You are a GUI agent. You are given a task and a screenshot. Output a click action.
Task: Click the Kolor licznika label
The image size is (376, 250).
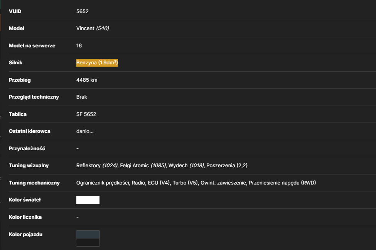pyautogui.click(x=25, y=217)
